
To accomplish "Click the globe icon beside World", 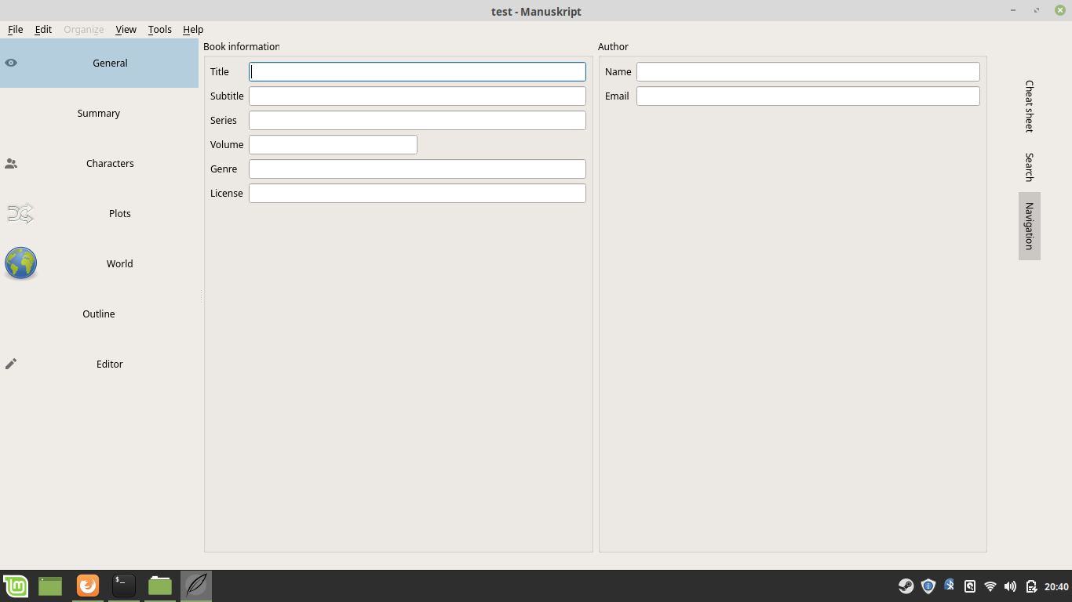I will click(x=20, y=263).
